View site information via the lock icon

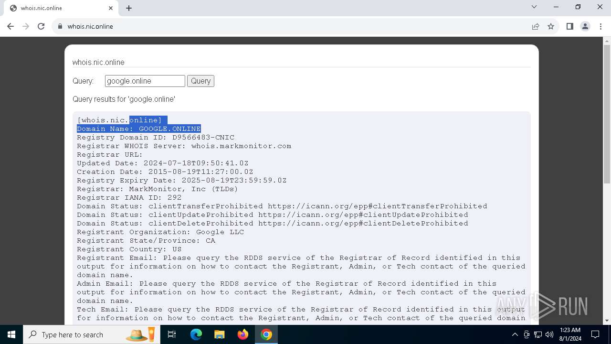pos(60,26)
